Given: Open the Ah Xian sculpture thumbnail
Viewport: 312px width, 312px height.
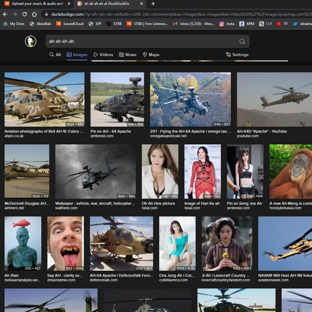Looking at the screenshot, I should (23, 243).
